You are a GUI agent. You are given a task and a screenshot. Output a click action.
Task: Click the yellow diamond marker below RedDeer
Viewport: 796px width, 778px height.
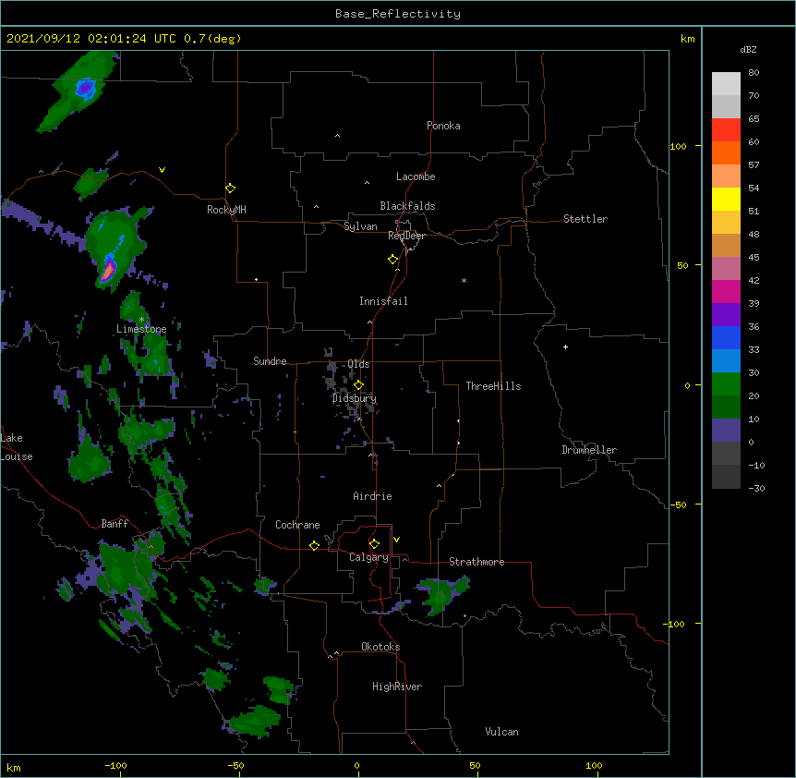coord(392,260)
